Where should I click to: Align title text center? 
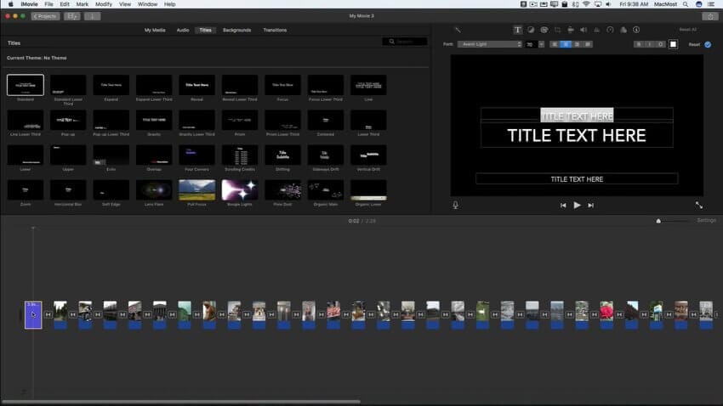[566, 44]
